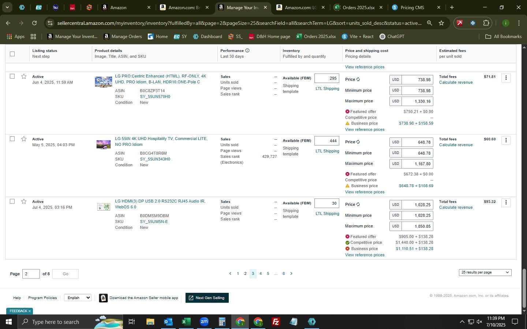Show hidden system tray icons
Viewport: 527px width, 329px height.
click(462, 322)
